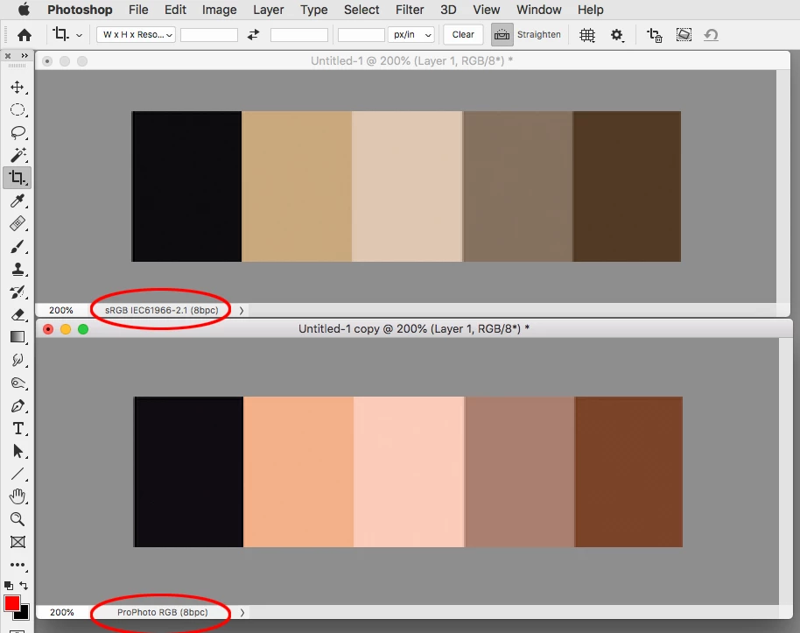This screenshot has width=800, height=633.
Task: Switch foreground and background colors
Action: pyautogui.click(x=24, y=586)
